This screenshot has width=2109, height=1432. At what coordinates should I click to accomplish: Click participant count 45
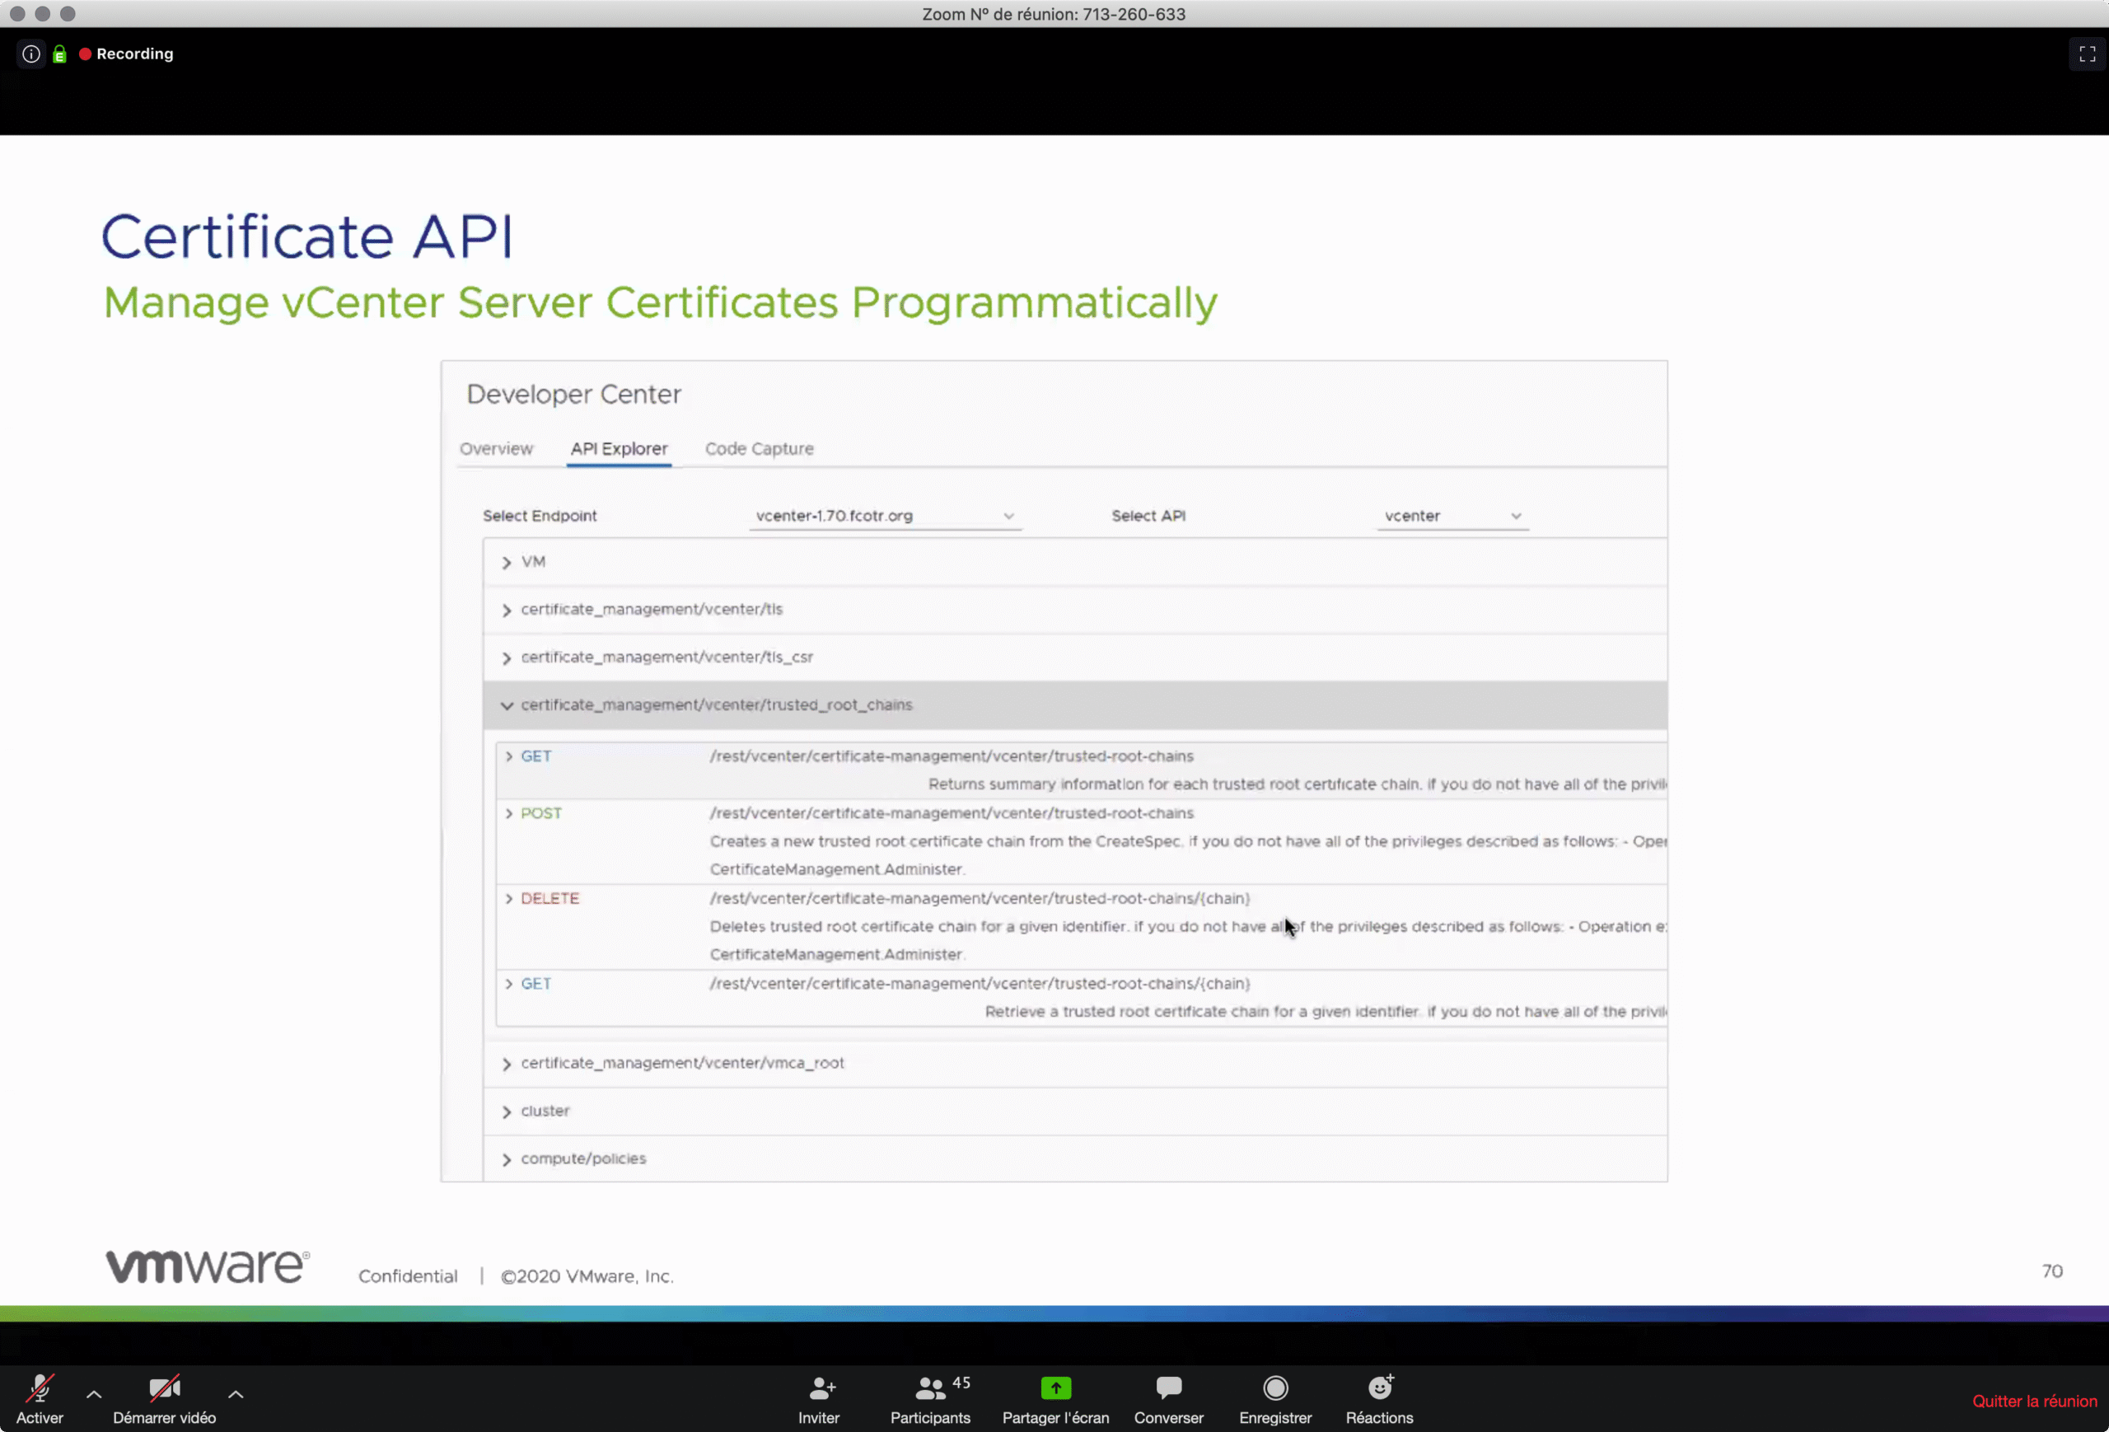click(961, 1382)
